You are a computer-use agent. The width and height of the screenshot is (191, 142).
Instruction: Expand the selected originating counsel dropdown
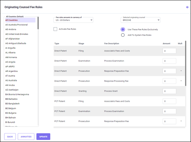pos(140,20)
